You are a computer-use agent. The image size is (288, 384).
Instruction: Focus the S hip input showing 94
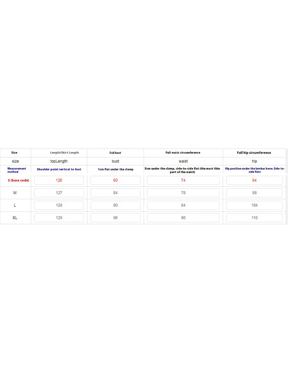(x=254, y=180)
